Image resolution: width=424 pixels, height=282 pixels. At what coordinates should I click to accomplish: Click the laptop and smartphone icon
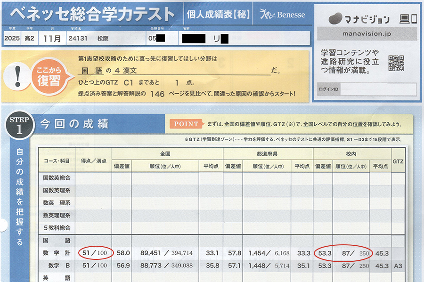click(x=408, y=19)
